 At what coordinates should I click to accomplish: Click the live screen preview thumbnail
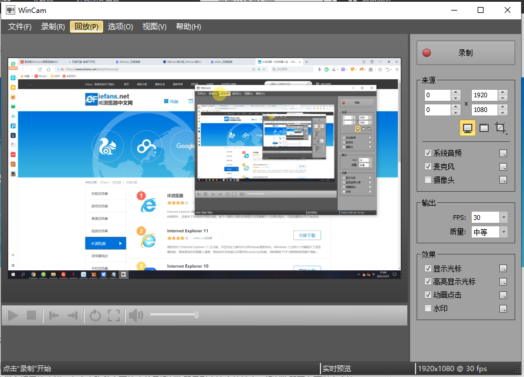click(x=205, y=168)
